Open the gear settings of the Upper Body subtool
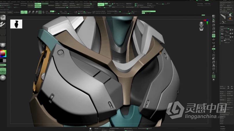 (231, 33)
